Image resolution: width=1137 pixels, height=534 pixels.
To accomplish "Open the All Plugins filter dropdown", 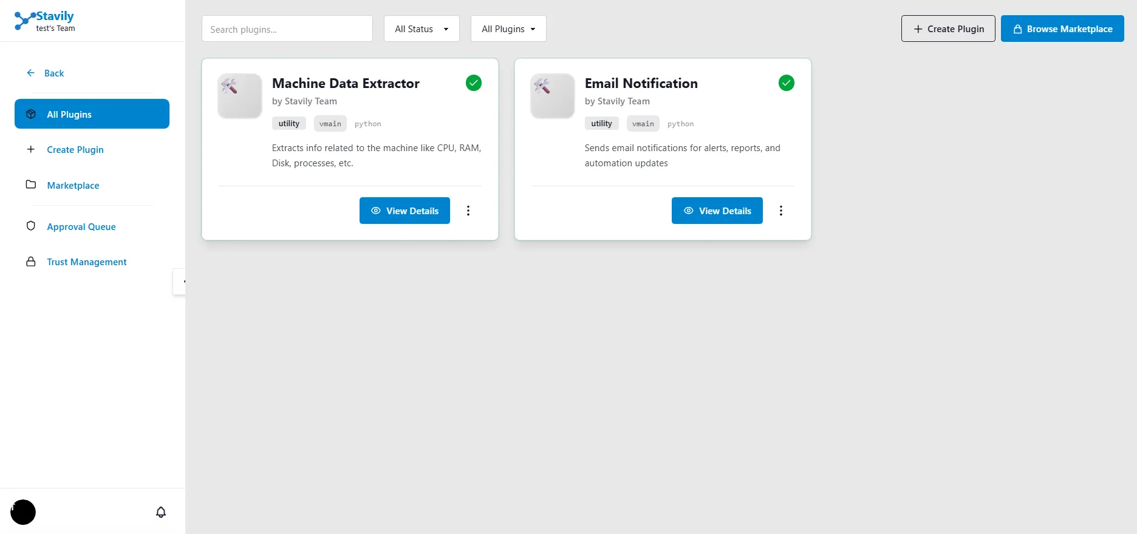I will pyautogui.click(x=508, y=29).
